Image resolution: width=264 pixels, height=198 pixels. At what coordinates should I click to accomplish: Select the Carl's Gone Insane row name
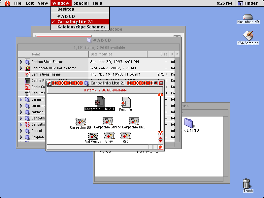click(46, 75)
